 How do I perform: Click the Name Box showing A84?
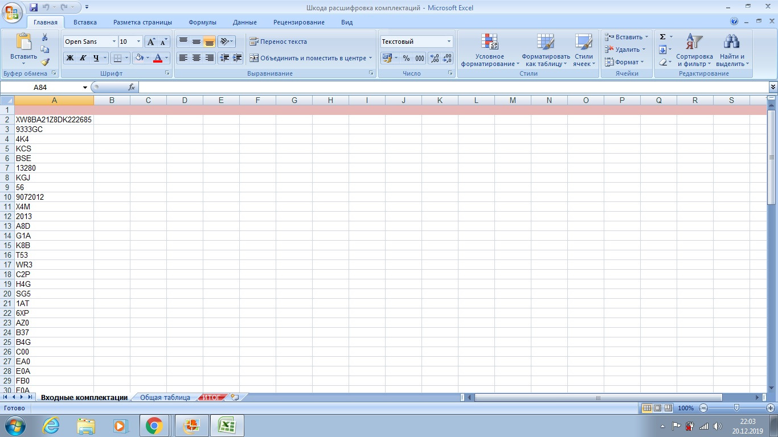pos(40,87)
